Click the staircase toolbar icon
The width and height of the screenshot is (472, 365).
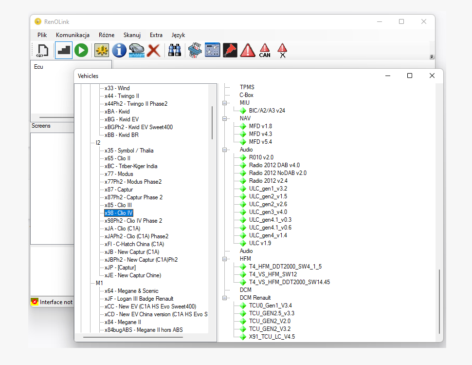coord(64,50)
